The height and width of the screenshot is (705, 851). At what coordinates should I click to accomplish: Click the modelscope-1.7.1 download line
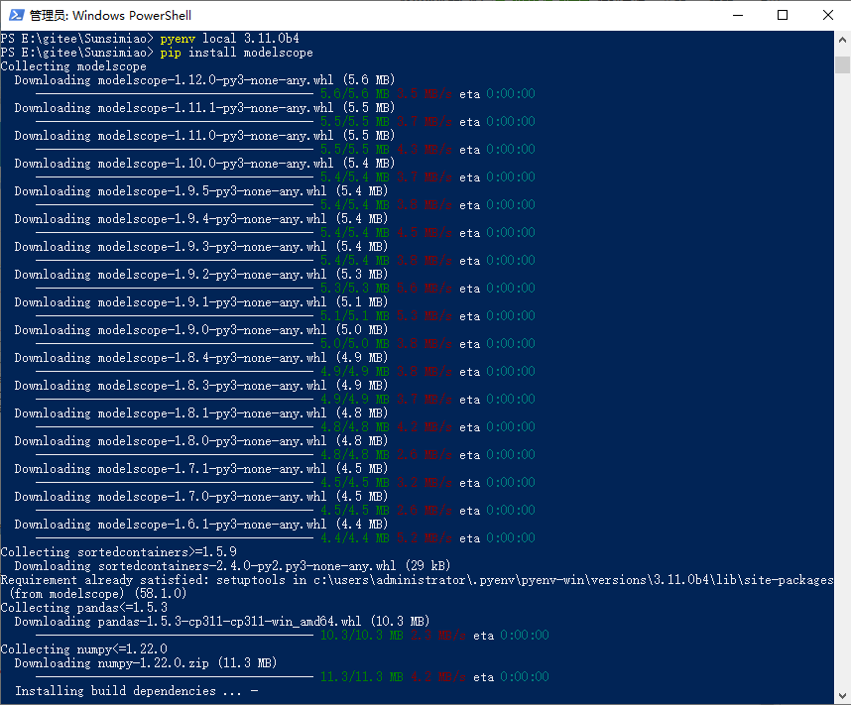(200, 468)
